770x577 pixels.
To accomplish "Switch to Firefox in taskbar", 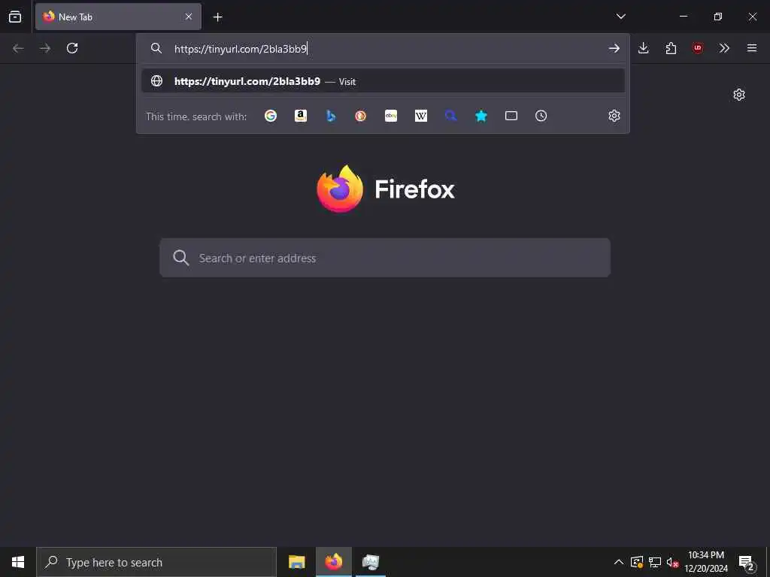I will tap(334, 562).
